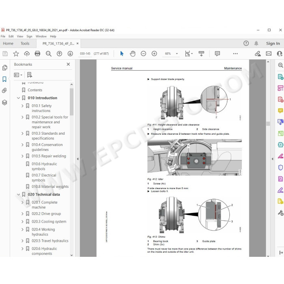Expand 010.5 Repair welding bookmark
Screen dimensions: 284x284
tap(22, 156)
